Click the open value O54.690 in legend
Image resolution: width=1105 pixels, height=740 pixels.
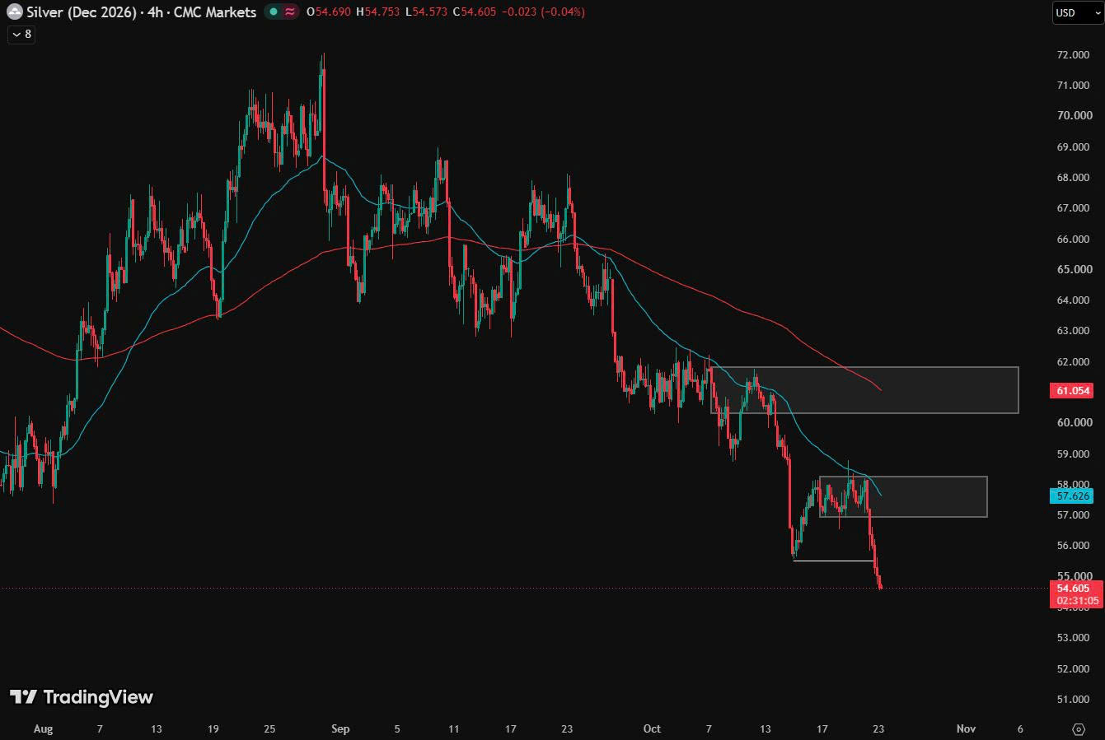[328, 12]
